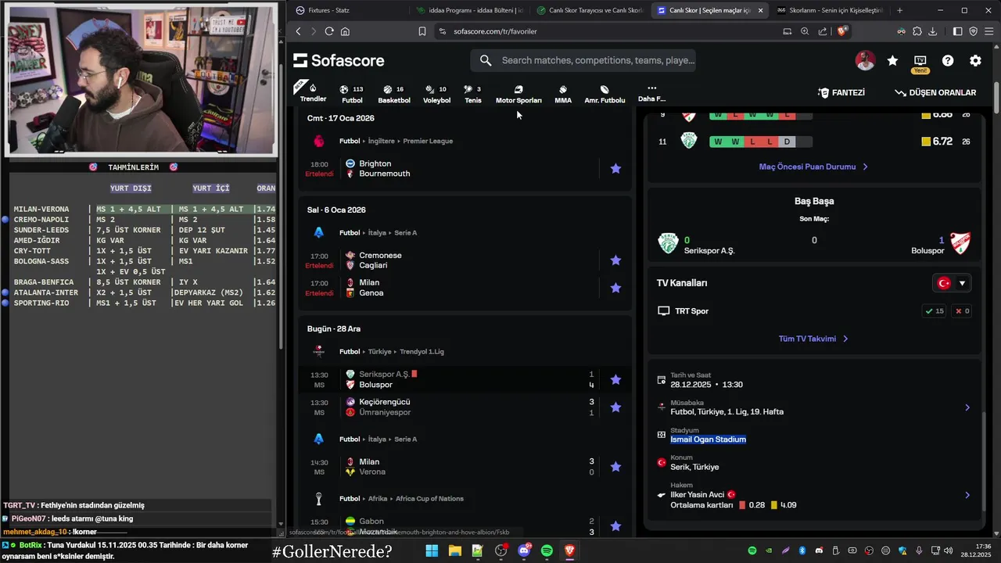The height and width of the screenshot is (563, 1001).
Task: Downvote TRT Spor channel with 0 votes
Action: pyautogui.click(x=962, y=311)
